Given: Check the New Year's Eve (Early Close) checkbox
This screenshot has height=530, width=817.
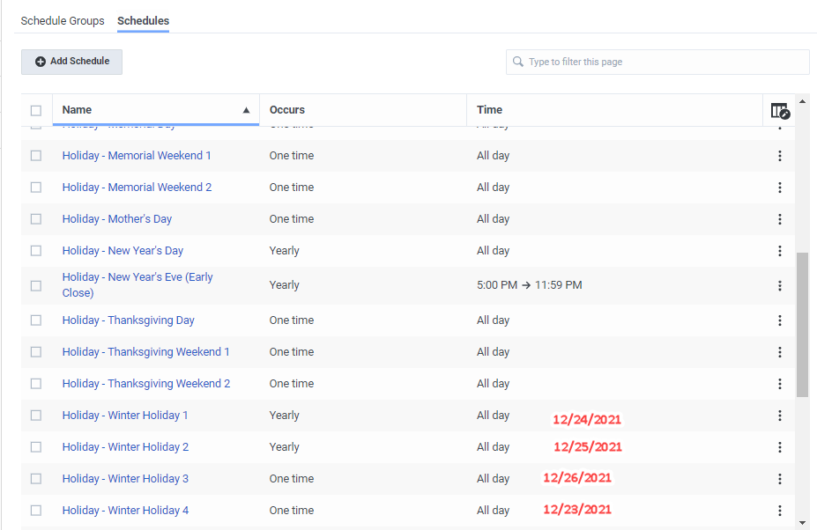Looking at the screenshot, I should pos(36,286).
